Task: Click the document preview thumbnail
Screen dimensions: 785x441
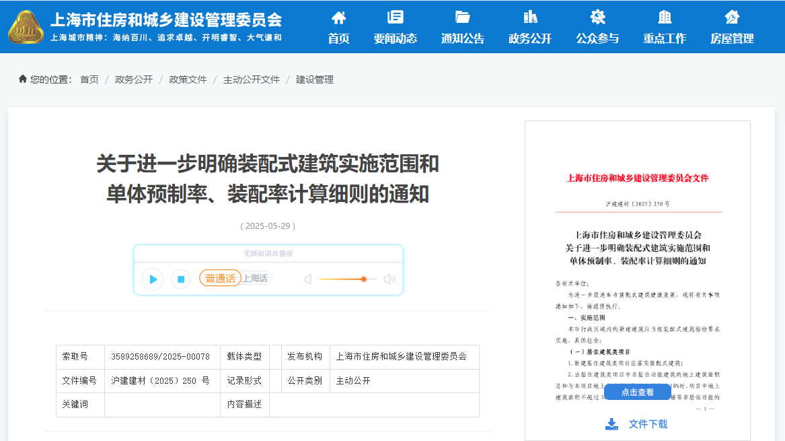Action: pyautogui.click(x=637, y=263)
